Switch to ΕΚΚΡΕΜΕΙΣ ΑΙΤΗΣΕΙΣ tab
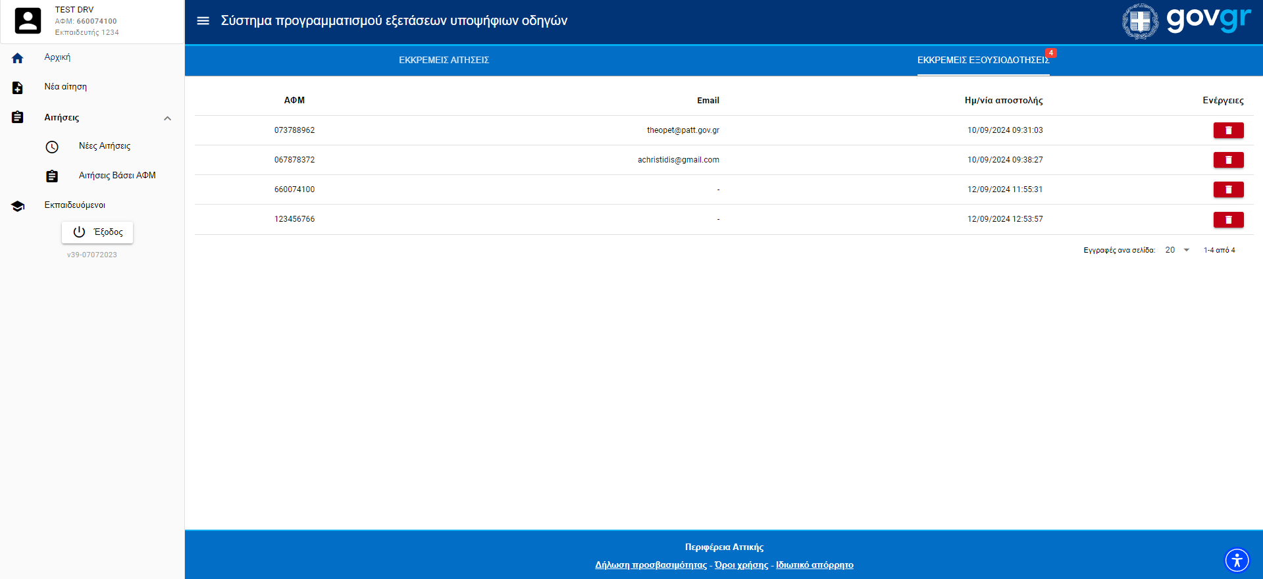 click(444, 60)
